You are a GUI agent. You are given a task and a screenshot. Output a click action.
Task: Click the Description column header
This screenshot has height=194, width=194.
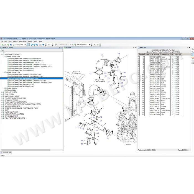tap(165, 54)
